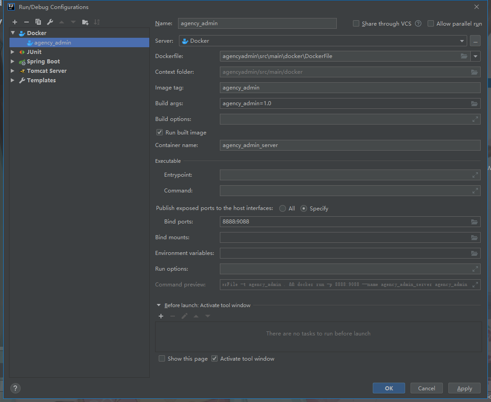Select the Tomcat Server label in the tree
This screenshot has width=491, height=402.
(x=47, y=71)
